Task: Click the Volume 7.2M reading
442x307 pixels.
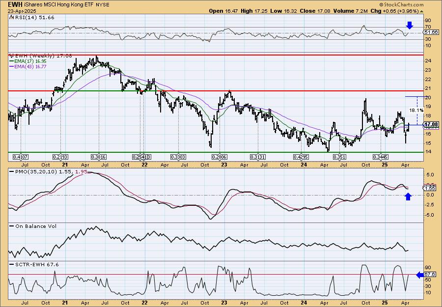Action: tap(350, 11)
